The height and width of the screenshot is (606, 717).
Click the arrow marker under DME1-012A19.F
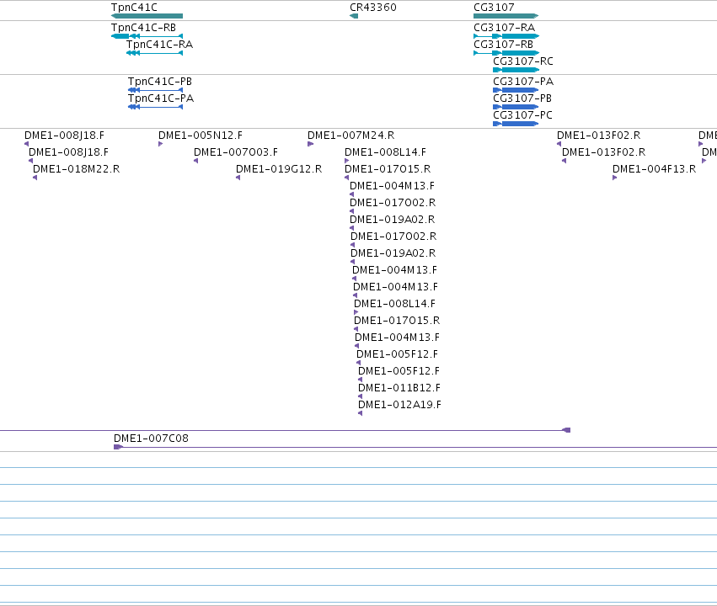[x=361, y=413]
